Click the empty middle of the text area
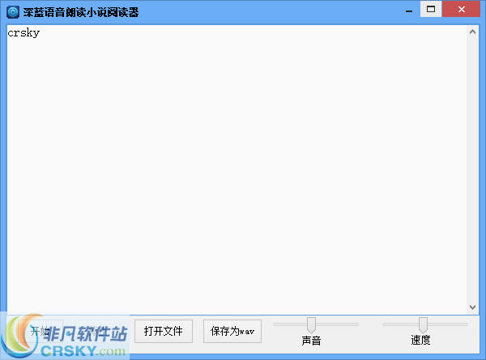Image resolution: width=486 pixels, height=360 pixels. (x=235, y=170)
